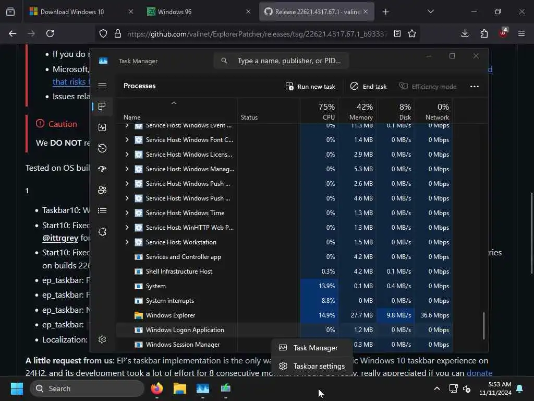Open Firefox from the taskbar
Screen dimensions: 534x401
click(156, 388)
